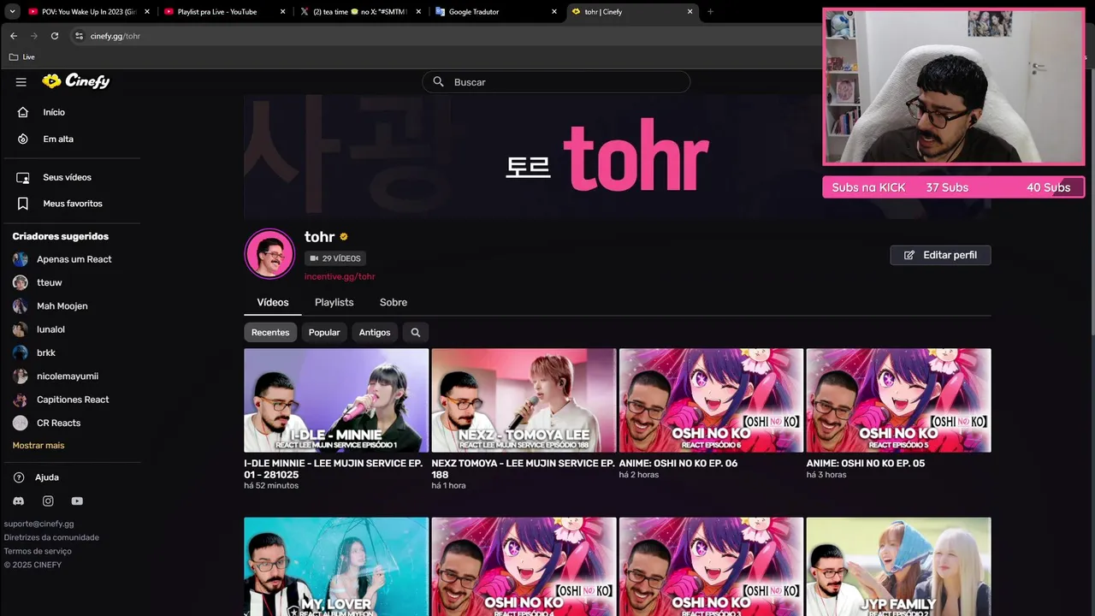Image resolution: width=1095 pixels, height=616 pixels.
Task: Click the Ajuda question mark icon
Action: click(x=19, y=477)
